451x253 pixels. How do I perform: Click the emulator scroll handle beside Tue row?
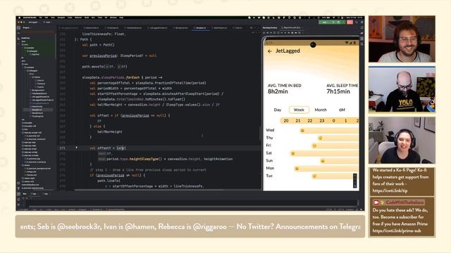point(354,181)
